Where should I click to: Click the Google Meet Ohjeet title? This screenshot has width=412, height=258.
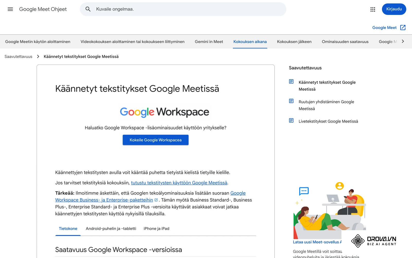43,9
